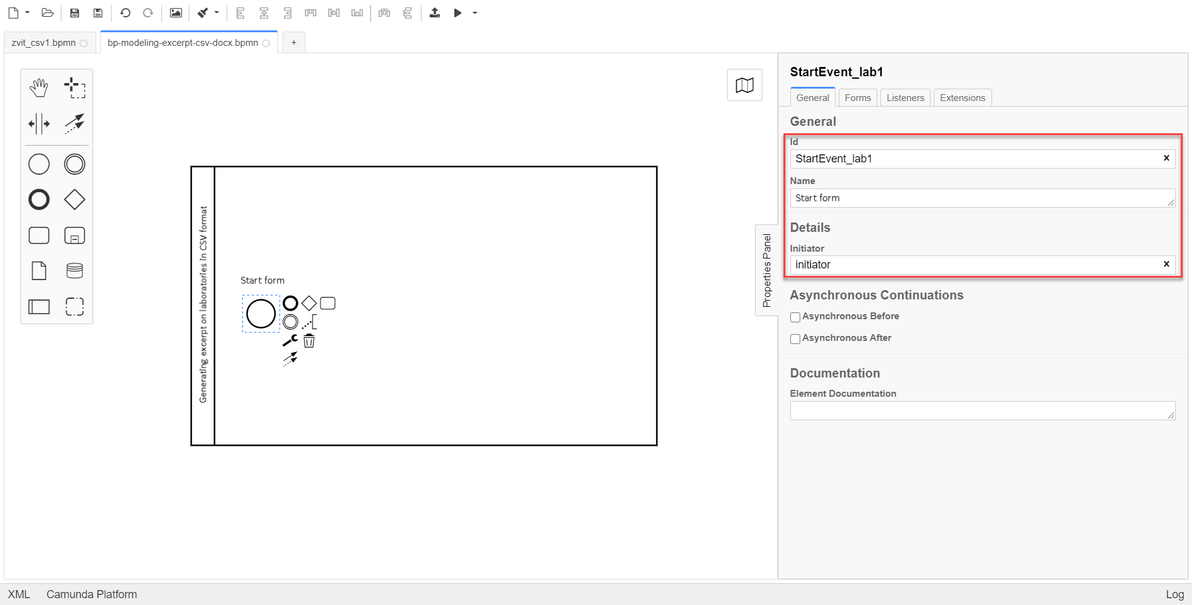Screen dimensions: 1192x605
Task: Expand the run/start instance dropdown arrow
Action: 475,12
